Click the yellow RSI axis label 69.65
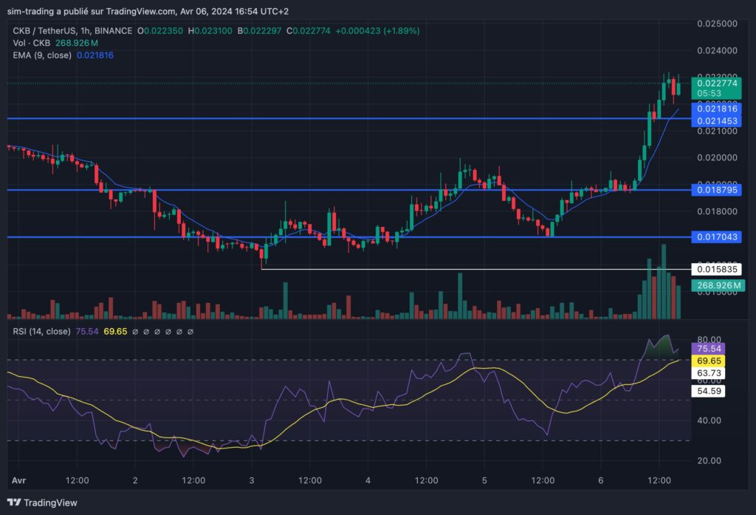This screenshot has width=756, height=515. click(x=708, y=361)
